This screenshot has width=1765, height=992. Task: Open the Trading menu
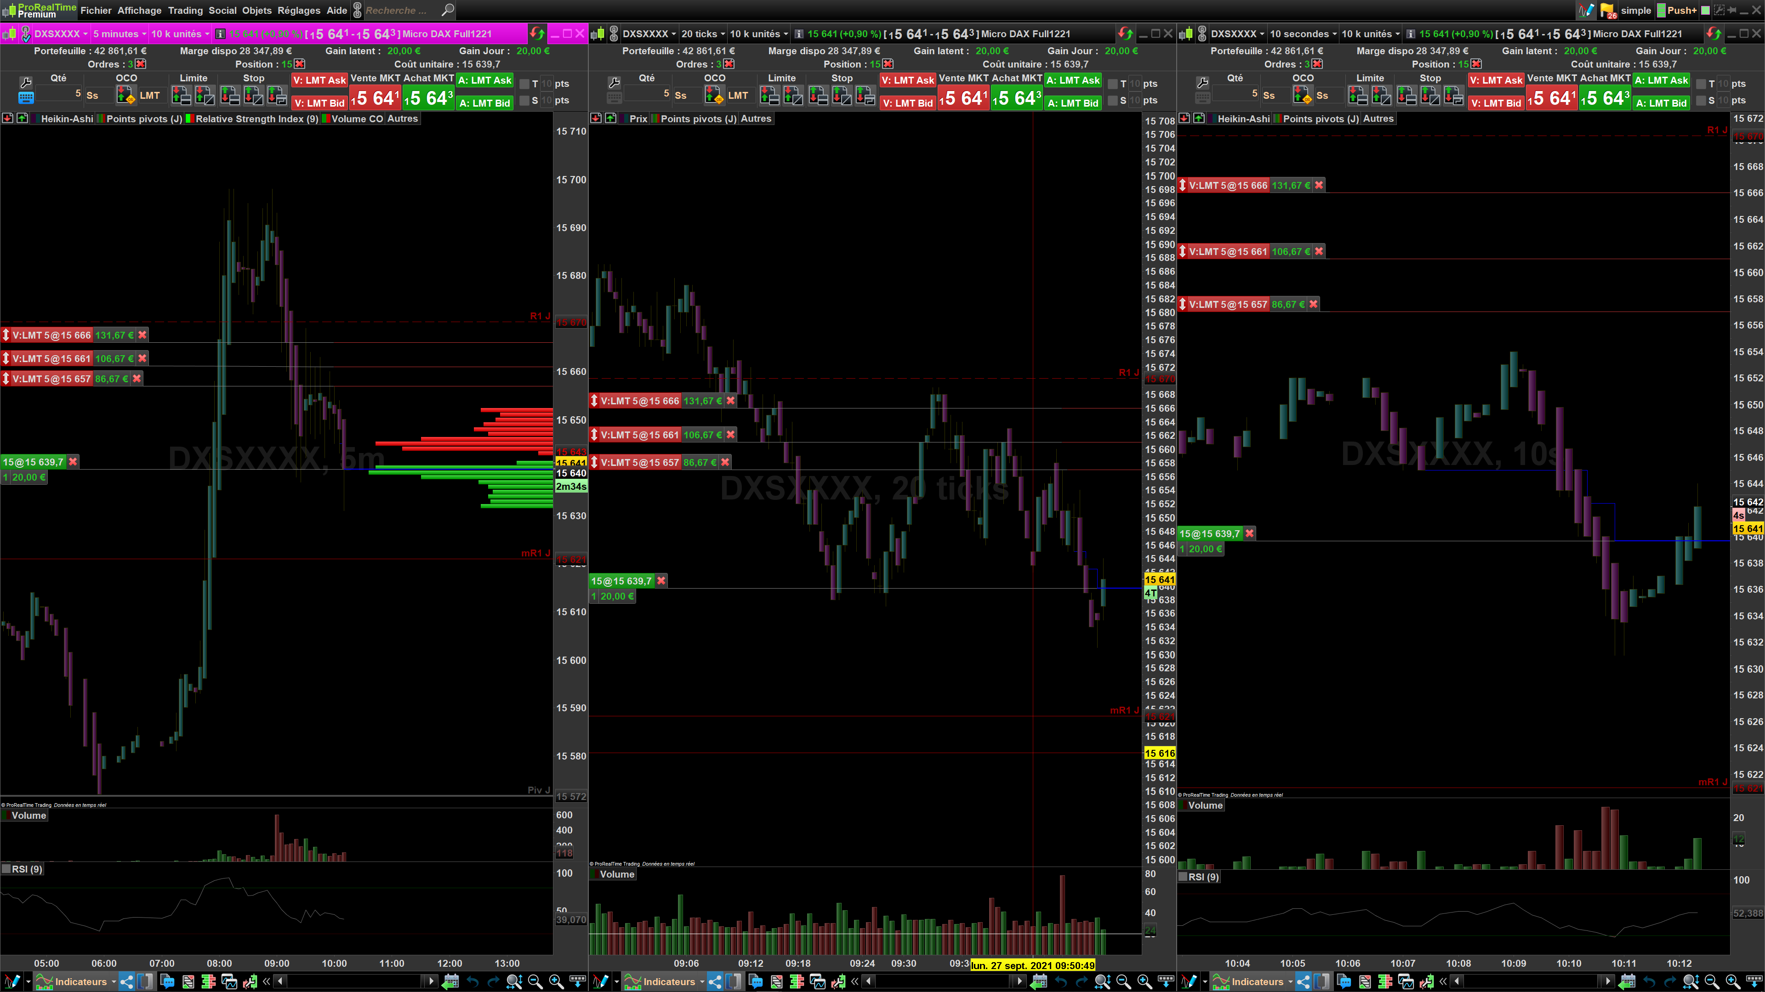[185, 10]
